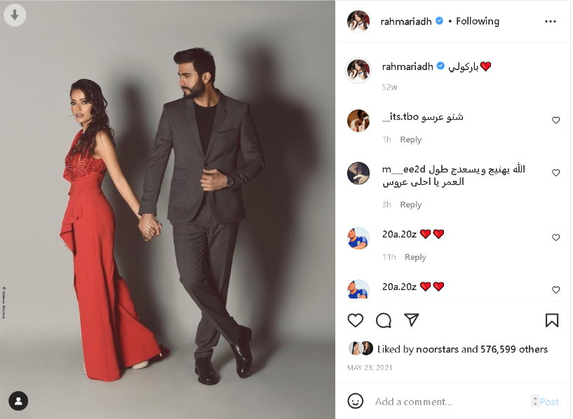Like the _its.tbo comment
This screenshot has width=573, height=419.
(x=556, y=120)
